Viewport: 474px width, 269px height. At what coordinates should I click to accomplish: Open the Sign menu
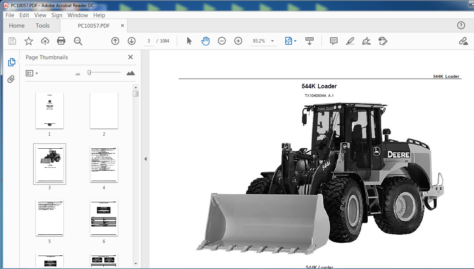[57, 15]
